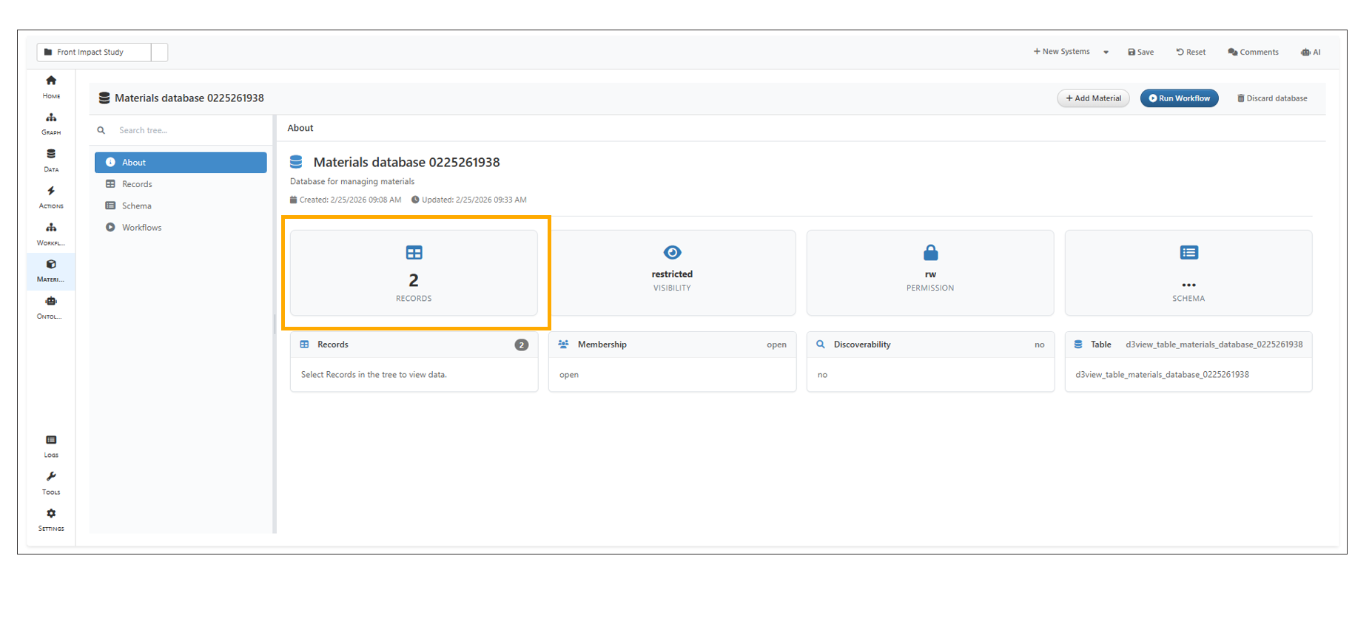Open the Settings gear icon
Viewport: 1372px width, 641px height.
pos(51,519)
